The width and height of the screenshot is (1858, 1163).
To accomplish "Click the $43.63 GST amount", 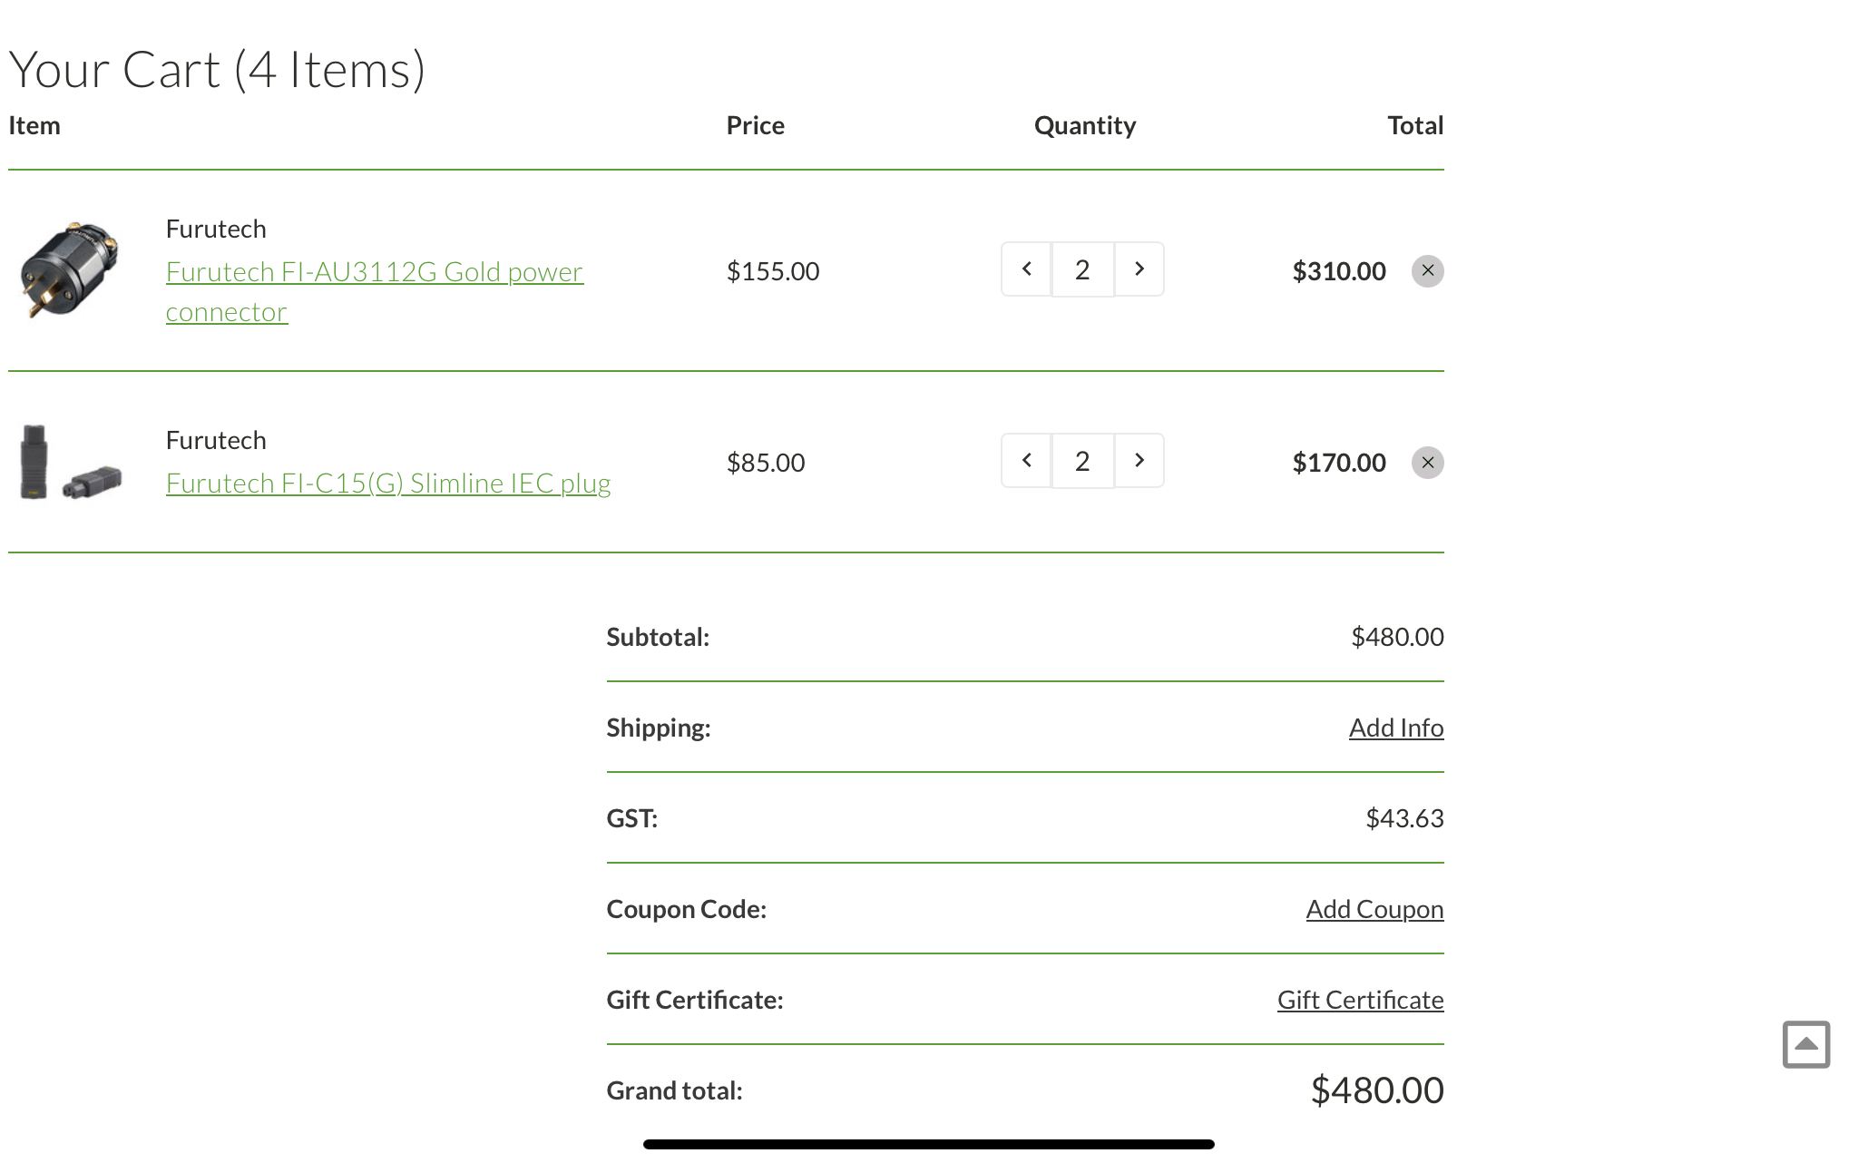I will click(1403, 818).
